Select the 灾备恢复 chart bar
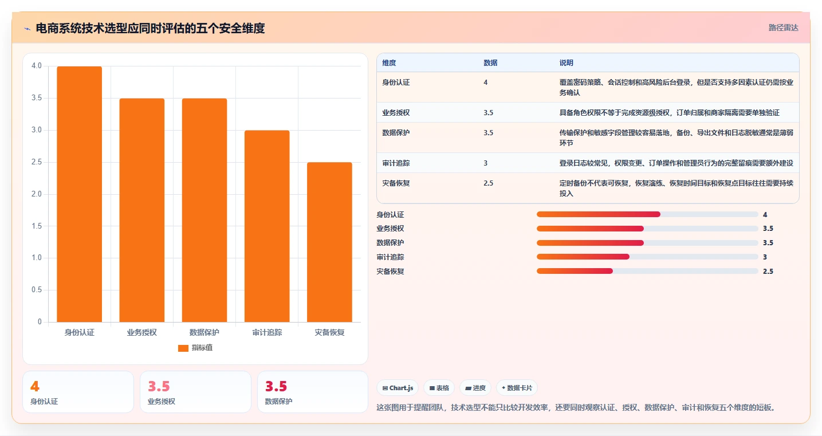Screen dimensions: 822x436 coord(329,242)
